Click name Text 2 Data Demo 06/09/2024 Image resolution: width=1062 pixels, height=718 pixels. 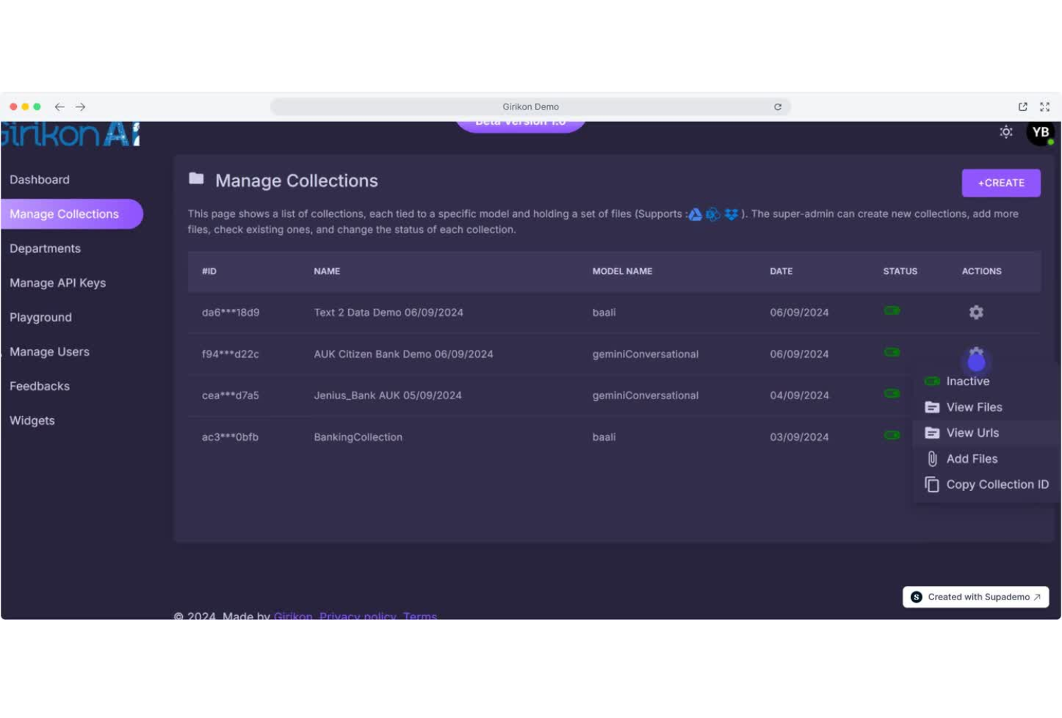point(388,312)
